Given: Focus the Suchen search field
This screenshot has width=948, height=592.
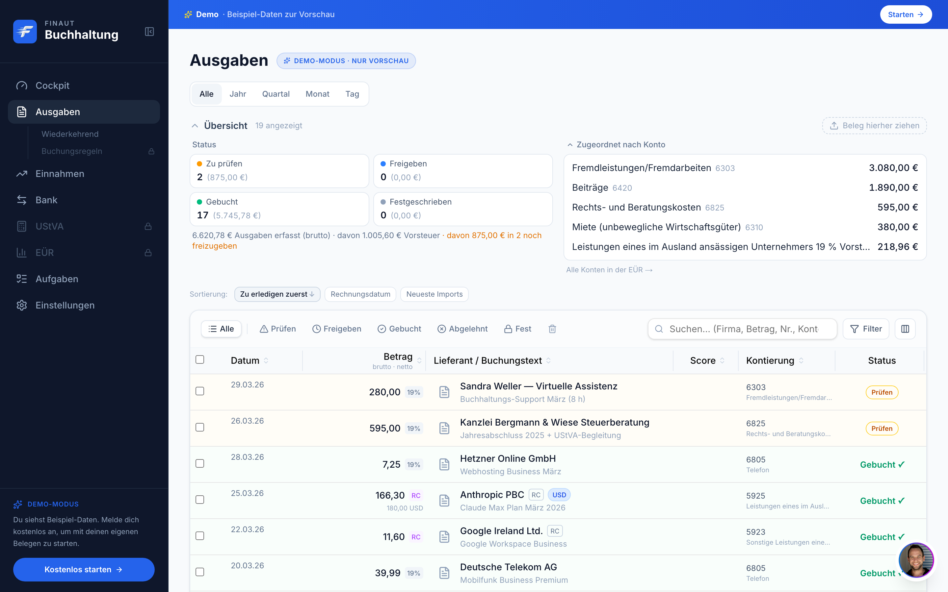Looking at the screenshot, I should tap(742, 329).
